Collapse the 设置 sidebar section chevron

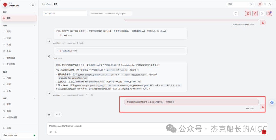34,98
